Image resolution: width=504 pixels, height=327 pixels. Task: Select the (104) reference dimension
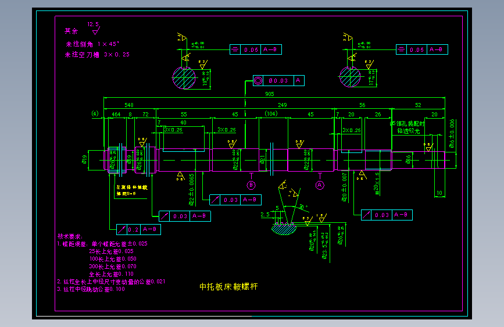271,113
